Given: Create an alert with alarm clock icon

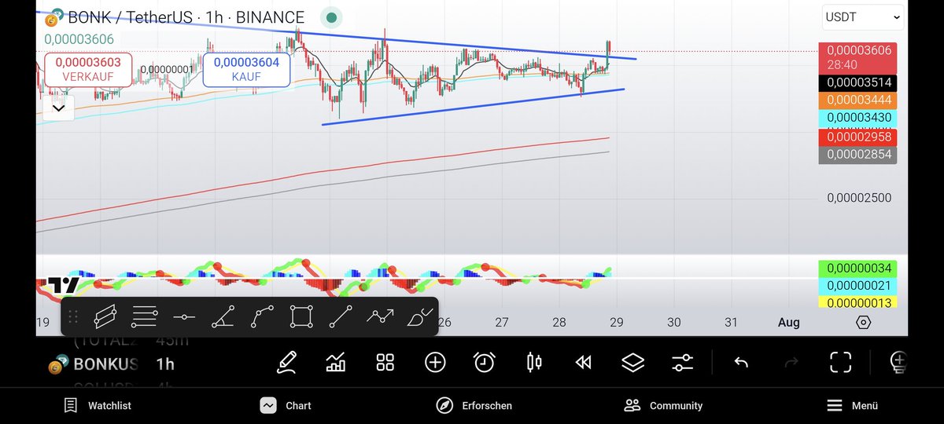Looking at the screenshot, I should coord(484,362).
